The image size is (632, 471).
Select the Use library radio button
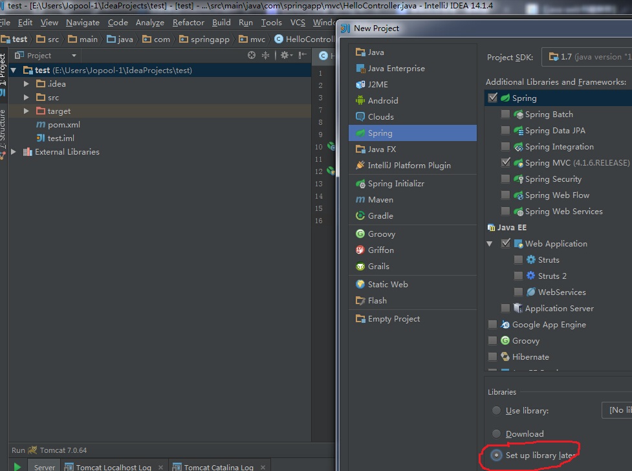(x=497, y=411)
